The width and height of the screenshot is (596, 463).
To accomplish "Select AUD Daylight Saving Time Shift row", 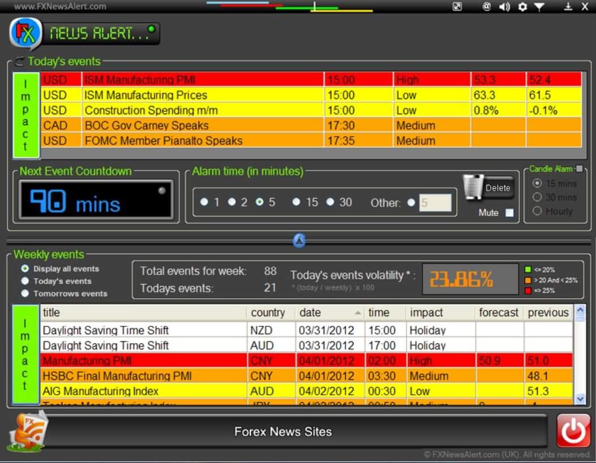I will [x=306, y=345].
